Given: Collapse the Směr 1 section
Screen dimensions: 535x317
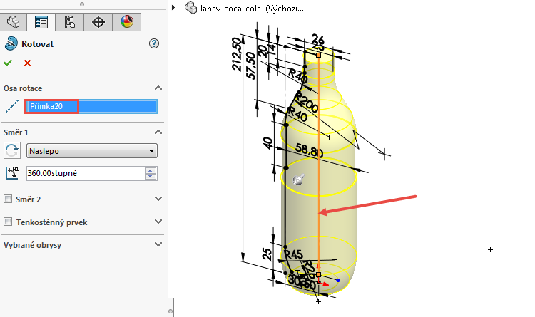Looking at the screenshot, I should point(158,132).
